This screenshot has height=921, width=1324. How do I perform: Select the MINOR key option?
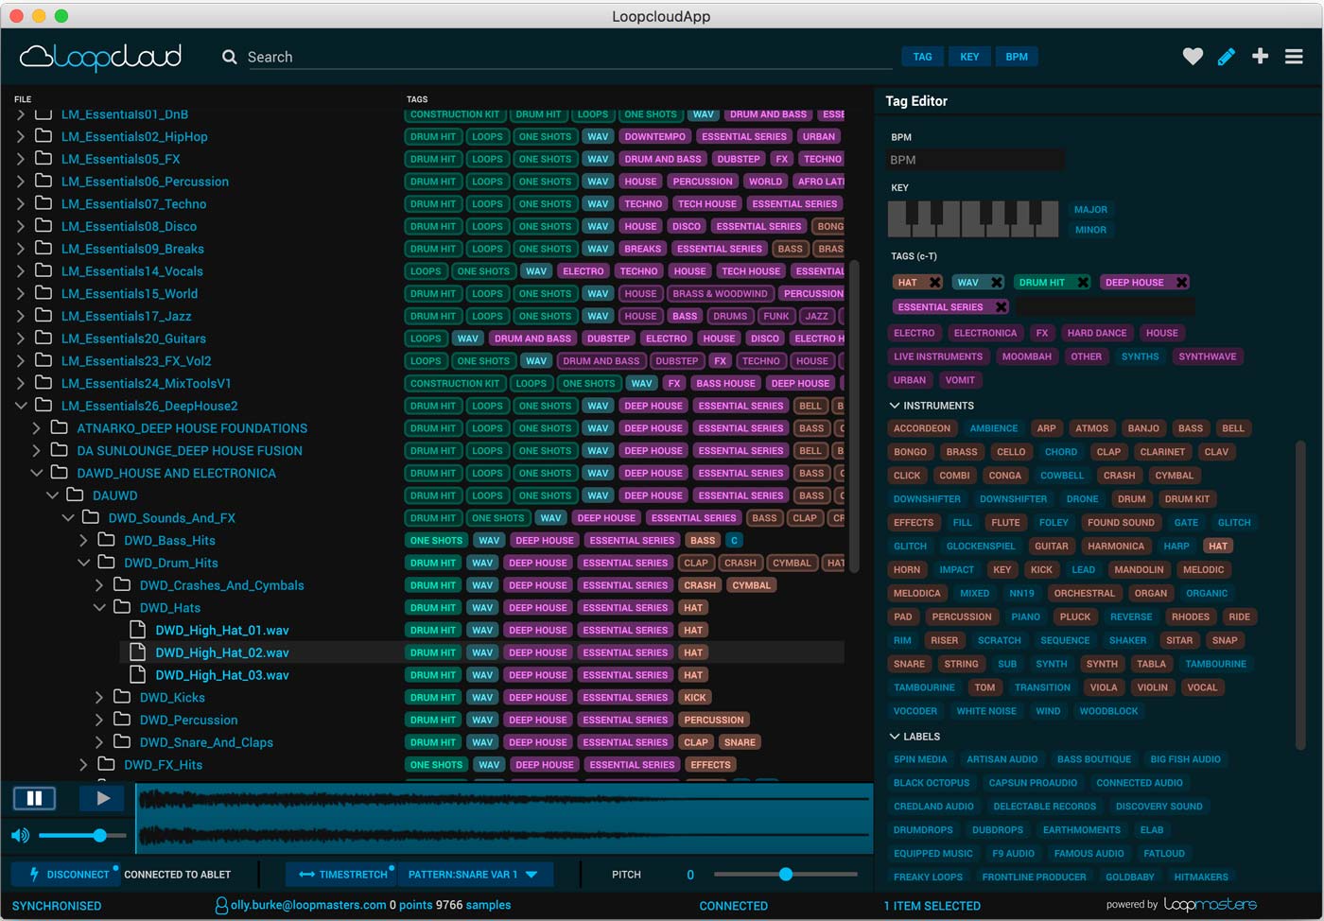click(x=1090, y=230)
